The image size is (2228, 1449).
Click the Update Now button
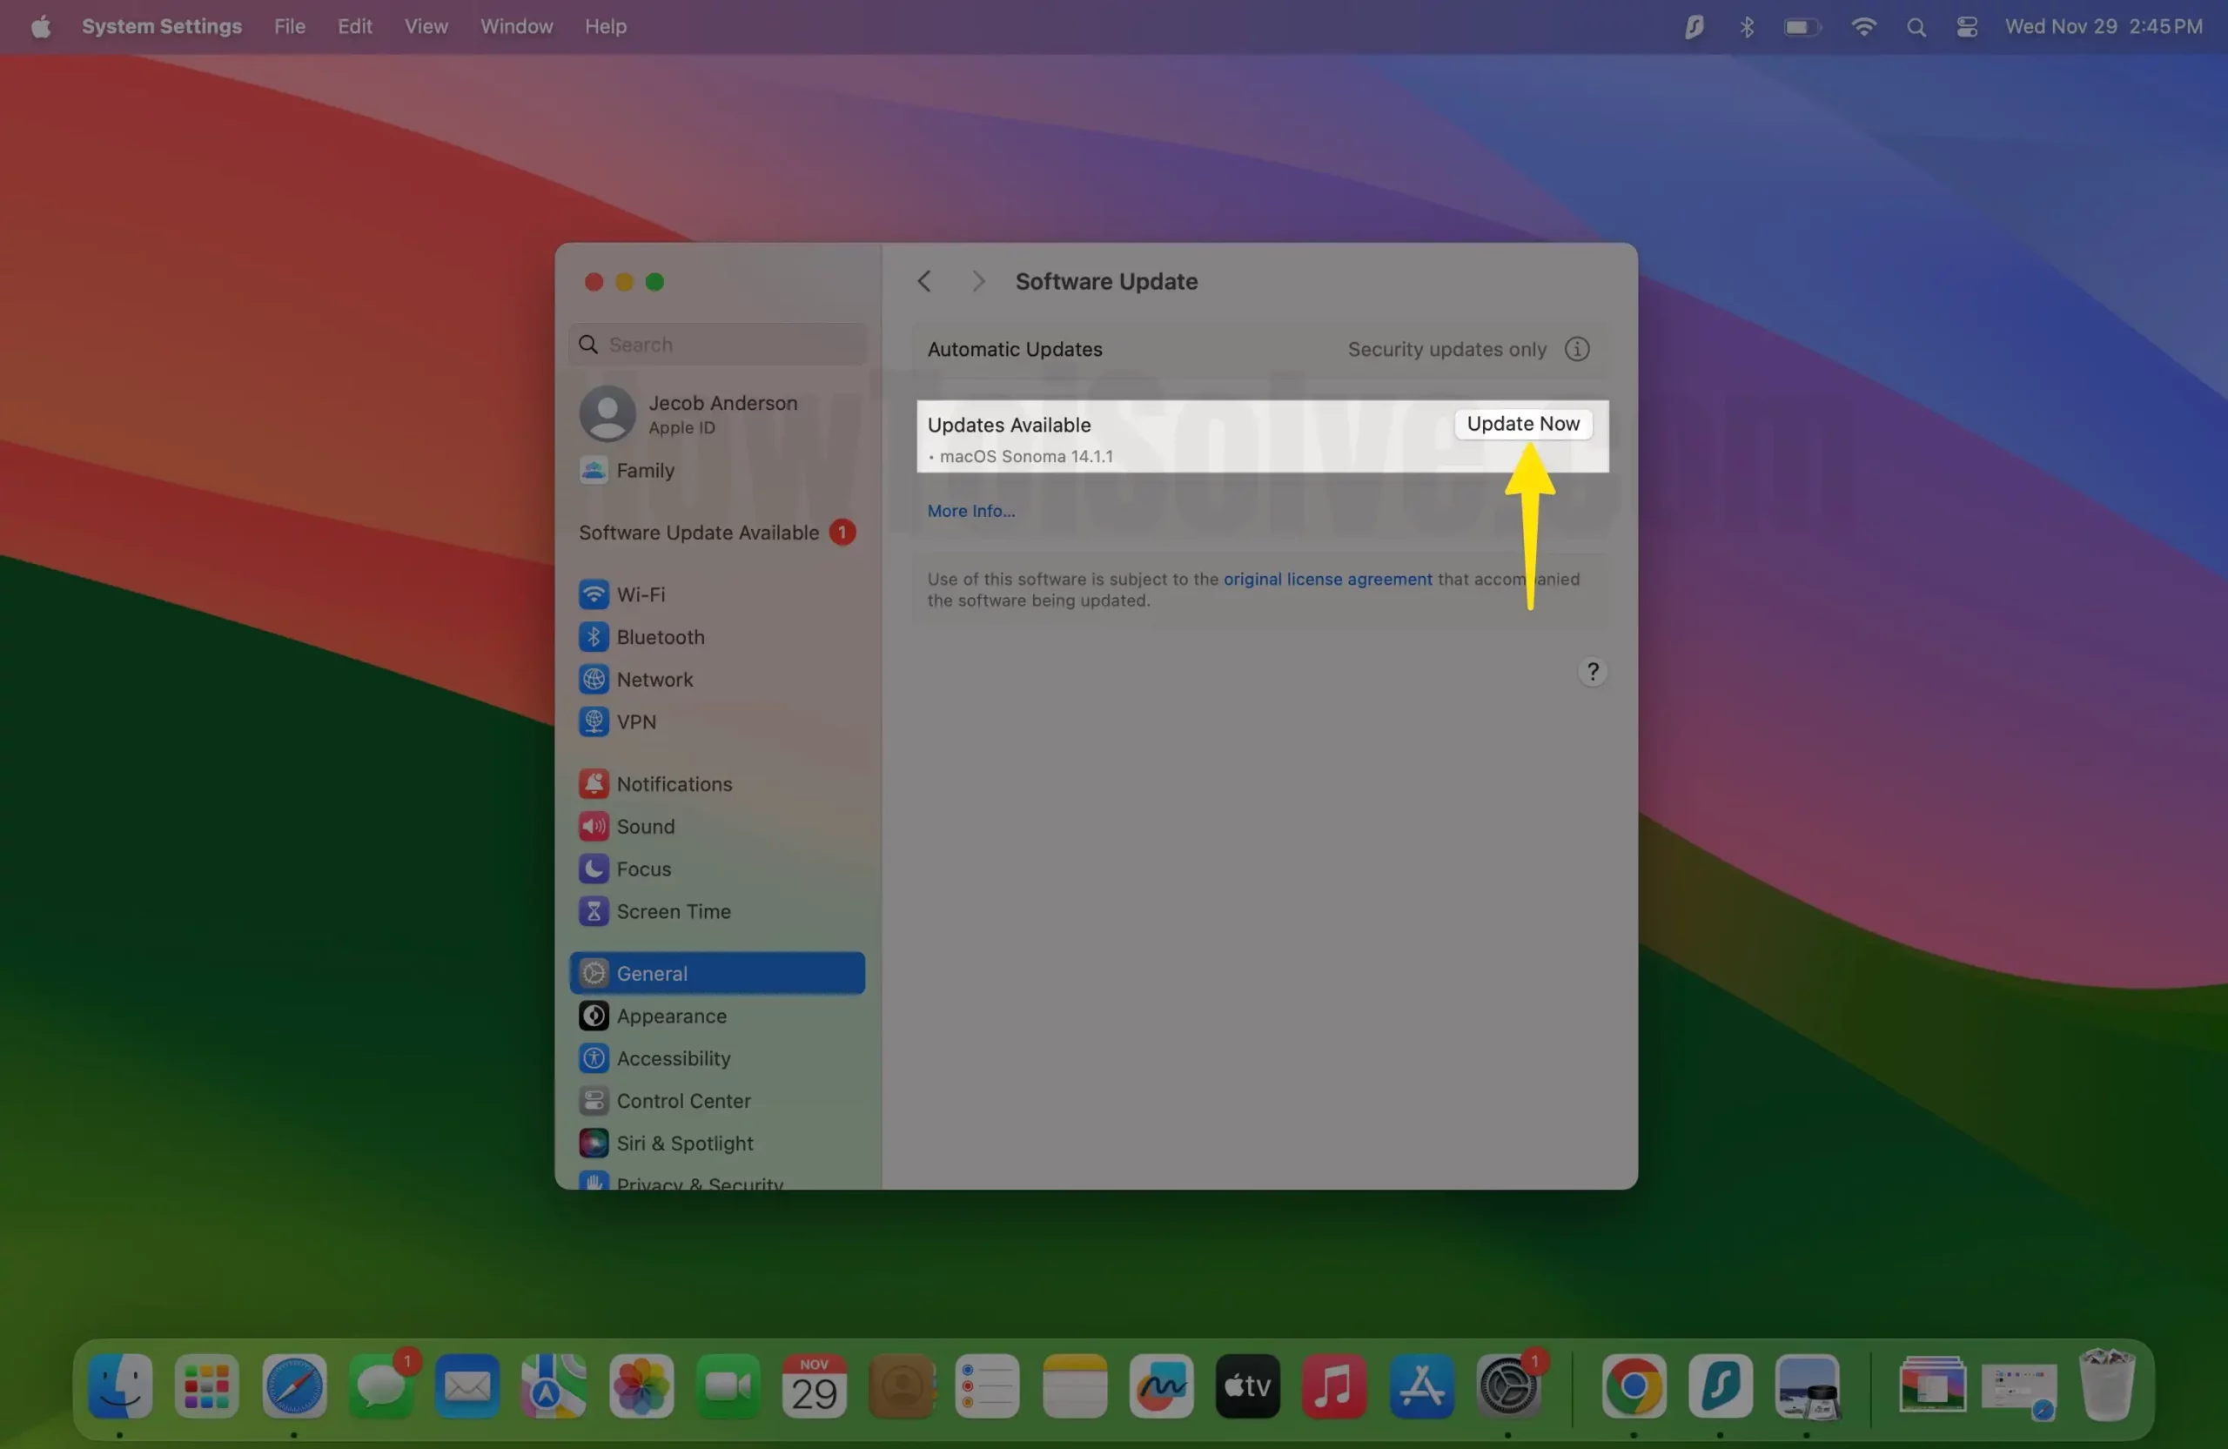(x=1522, y=424)
